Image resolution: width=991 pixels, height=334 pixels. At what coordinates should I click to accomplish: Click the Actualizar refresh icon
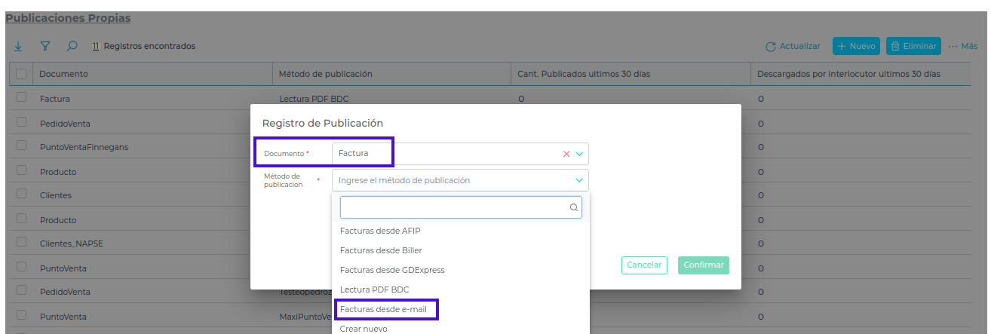coord(771,47)
